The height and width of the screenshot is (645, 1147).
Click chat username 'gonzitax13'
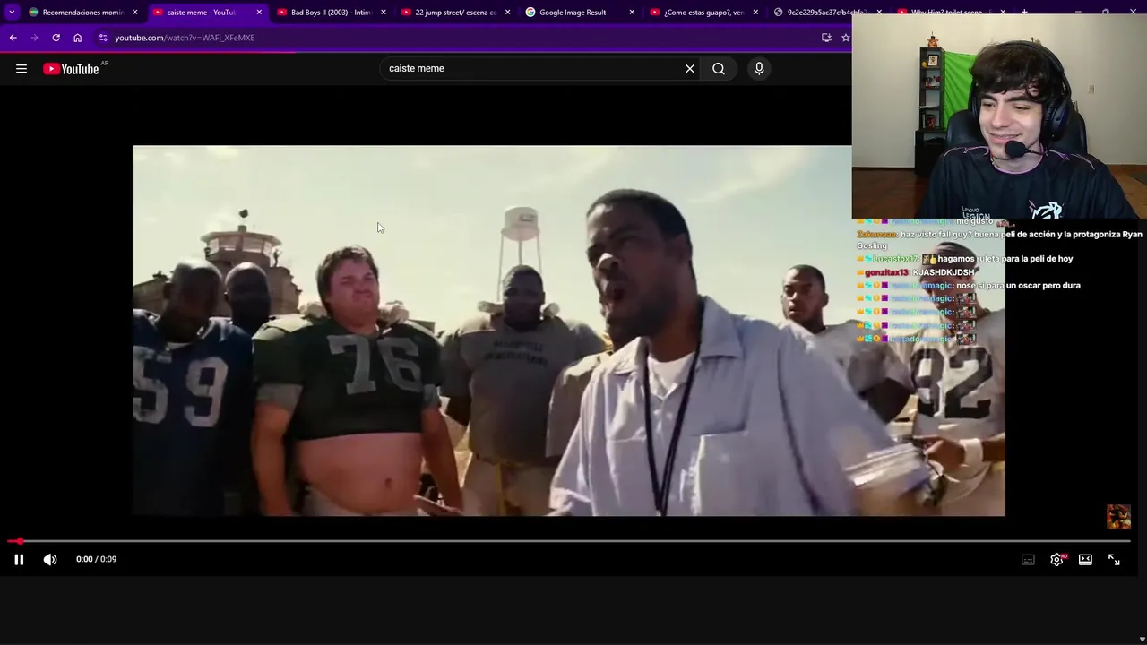coord(886,272)
